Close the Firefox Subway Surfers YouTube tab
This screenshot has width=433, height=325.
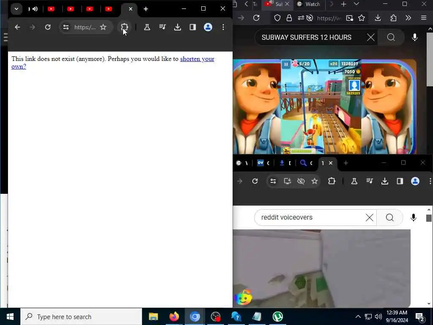287,4
